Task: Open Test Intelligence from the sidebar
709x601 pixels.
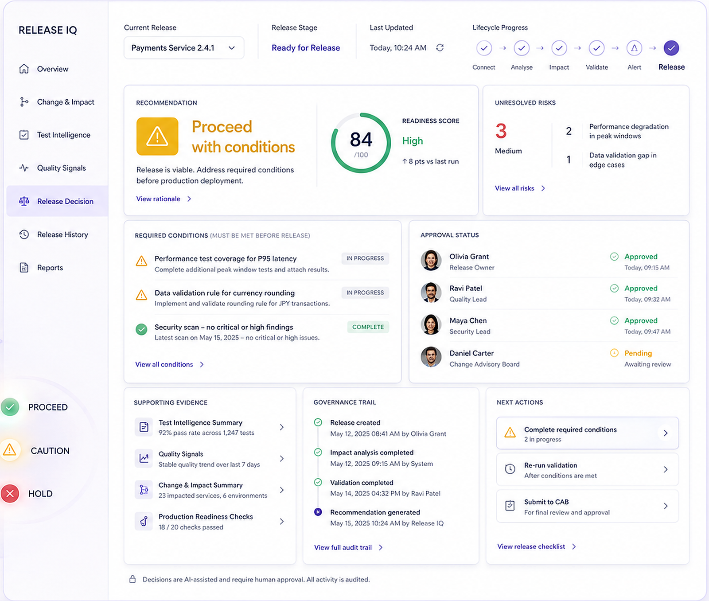Action: pos(58,135)
